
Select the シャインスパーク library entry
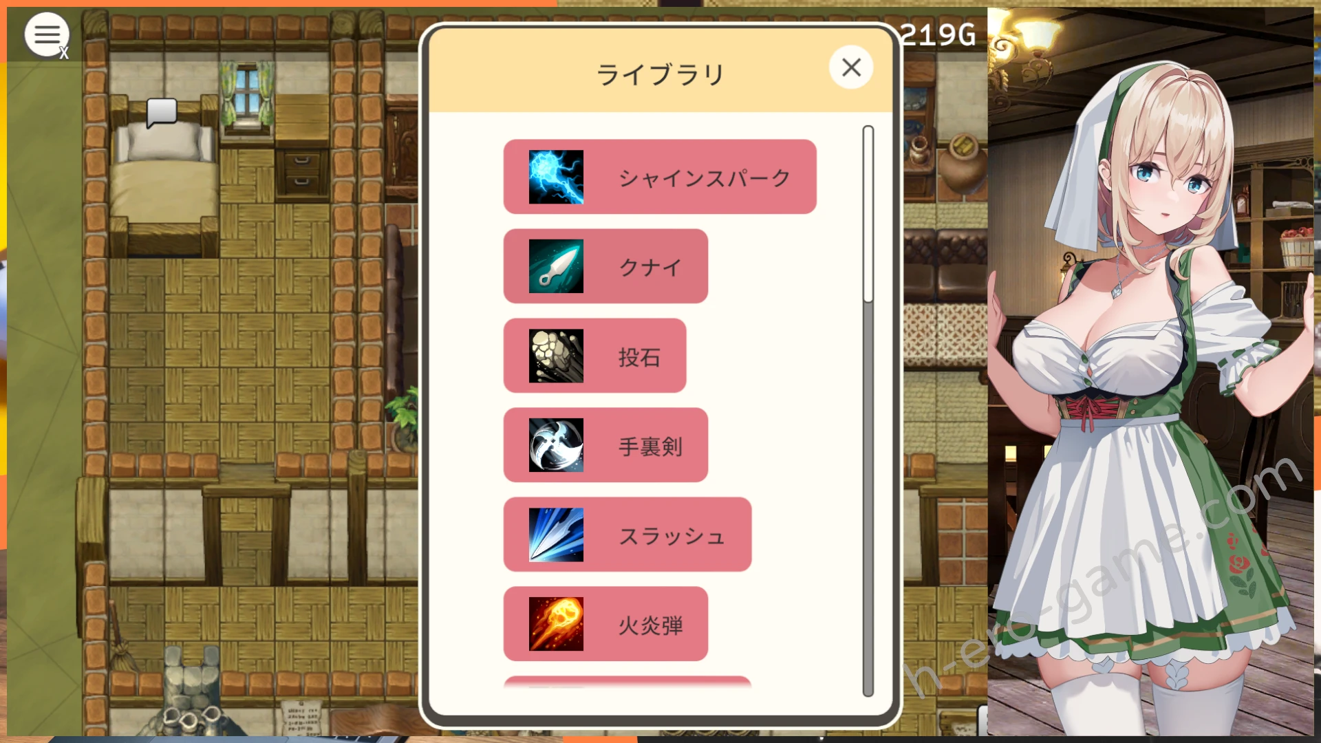pyautogui.click(x=660, y=177)
